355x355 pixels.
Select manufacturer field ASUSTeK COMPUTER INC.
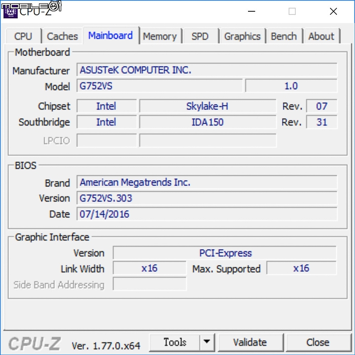point(207,70)
